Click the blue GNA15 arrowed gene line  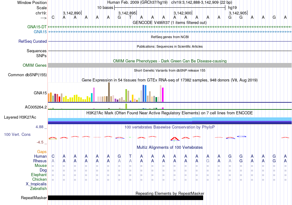[170, 32]
